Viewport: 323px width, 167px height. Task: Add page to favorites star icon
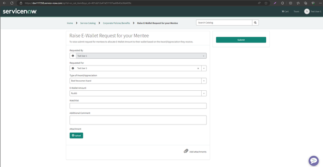pyautogui.click(x=266, y=3)
